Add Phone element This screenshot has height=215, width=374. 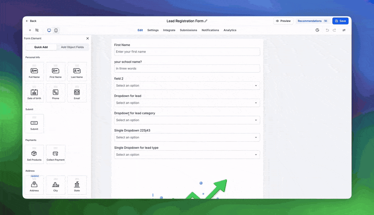pyautogui.click(x=56, y=93)
